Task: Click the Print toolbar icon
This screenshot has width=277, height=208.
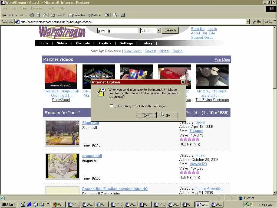Action: (x=123, y=15)
